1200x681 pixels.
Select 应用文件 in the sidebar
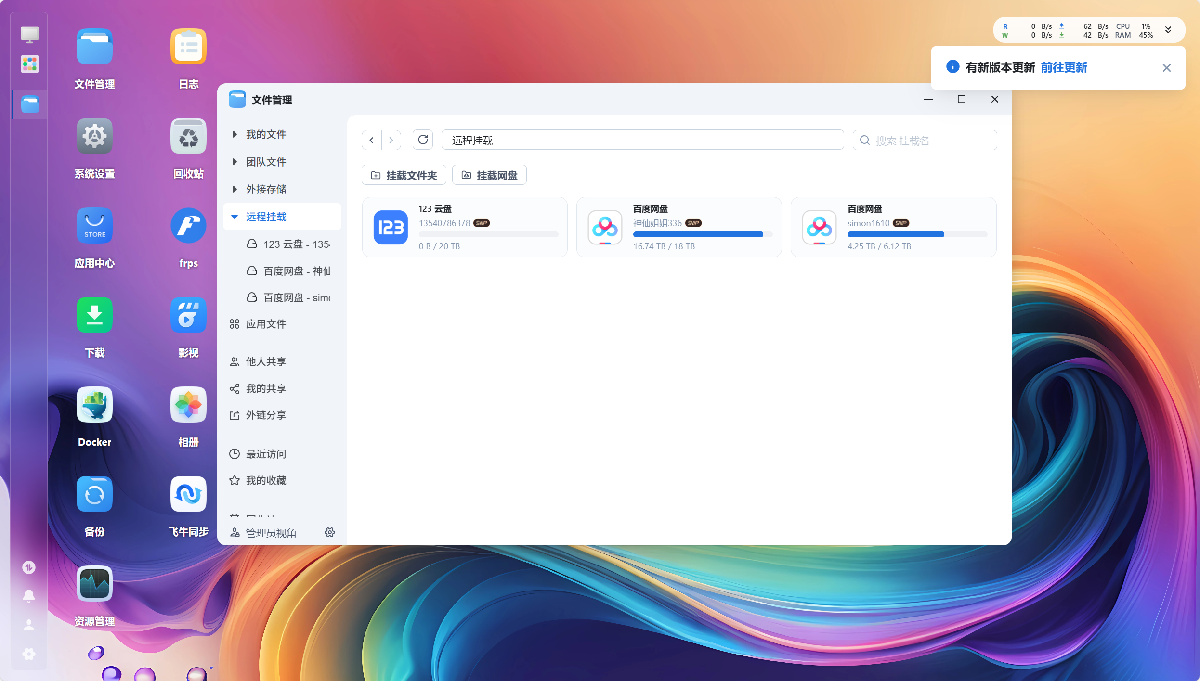click(266, 324)
